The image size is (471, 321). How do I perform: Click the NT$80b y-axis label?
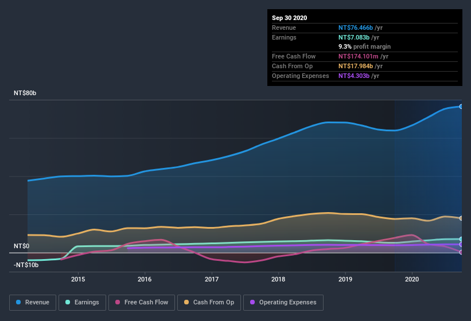[25, 93]
